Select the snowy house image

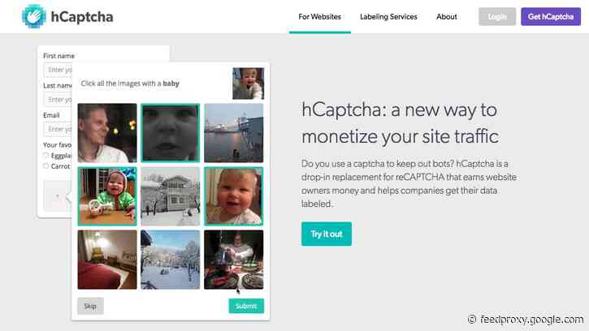(x=170, y=196)
